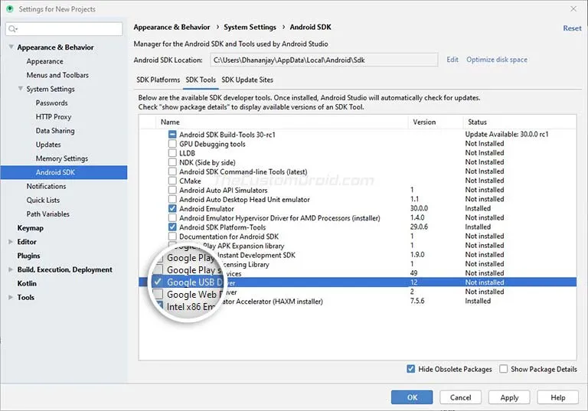
Task: Click 'Not installed' status in Google USB Driver row
Action: point(485,282)
